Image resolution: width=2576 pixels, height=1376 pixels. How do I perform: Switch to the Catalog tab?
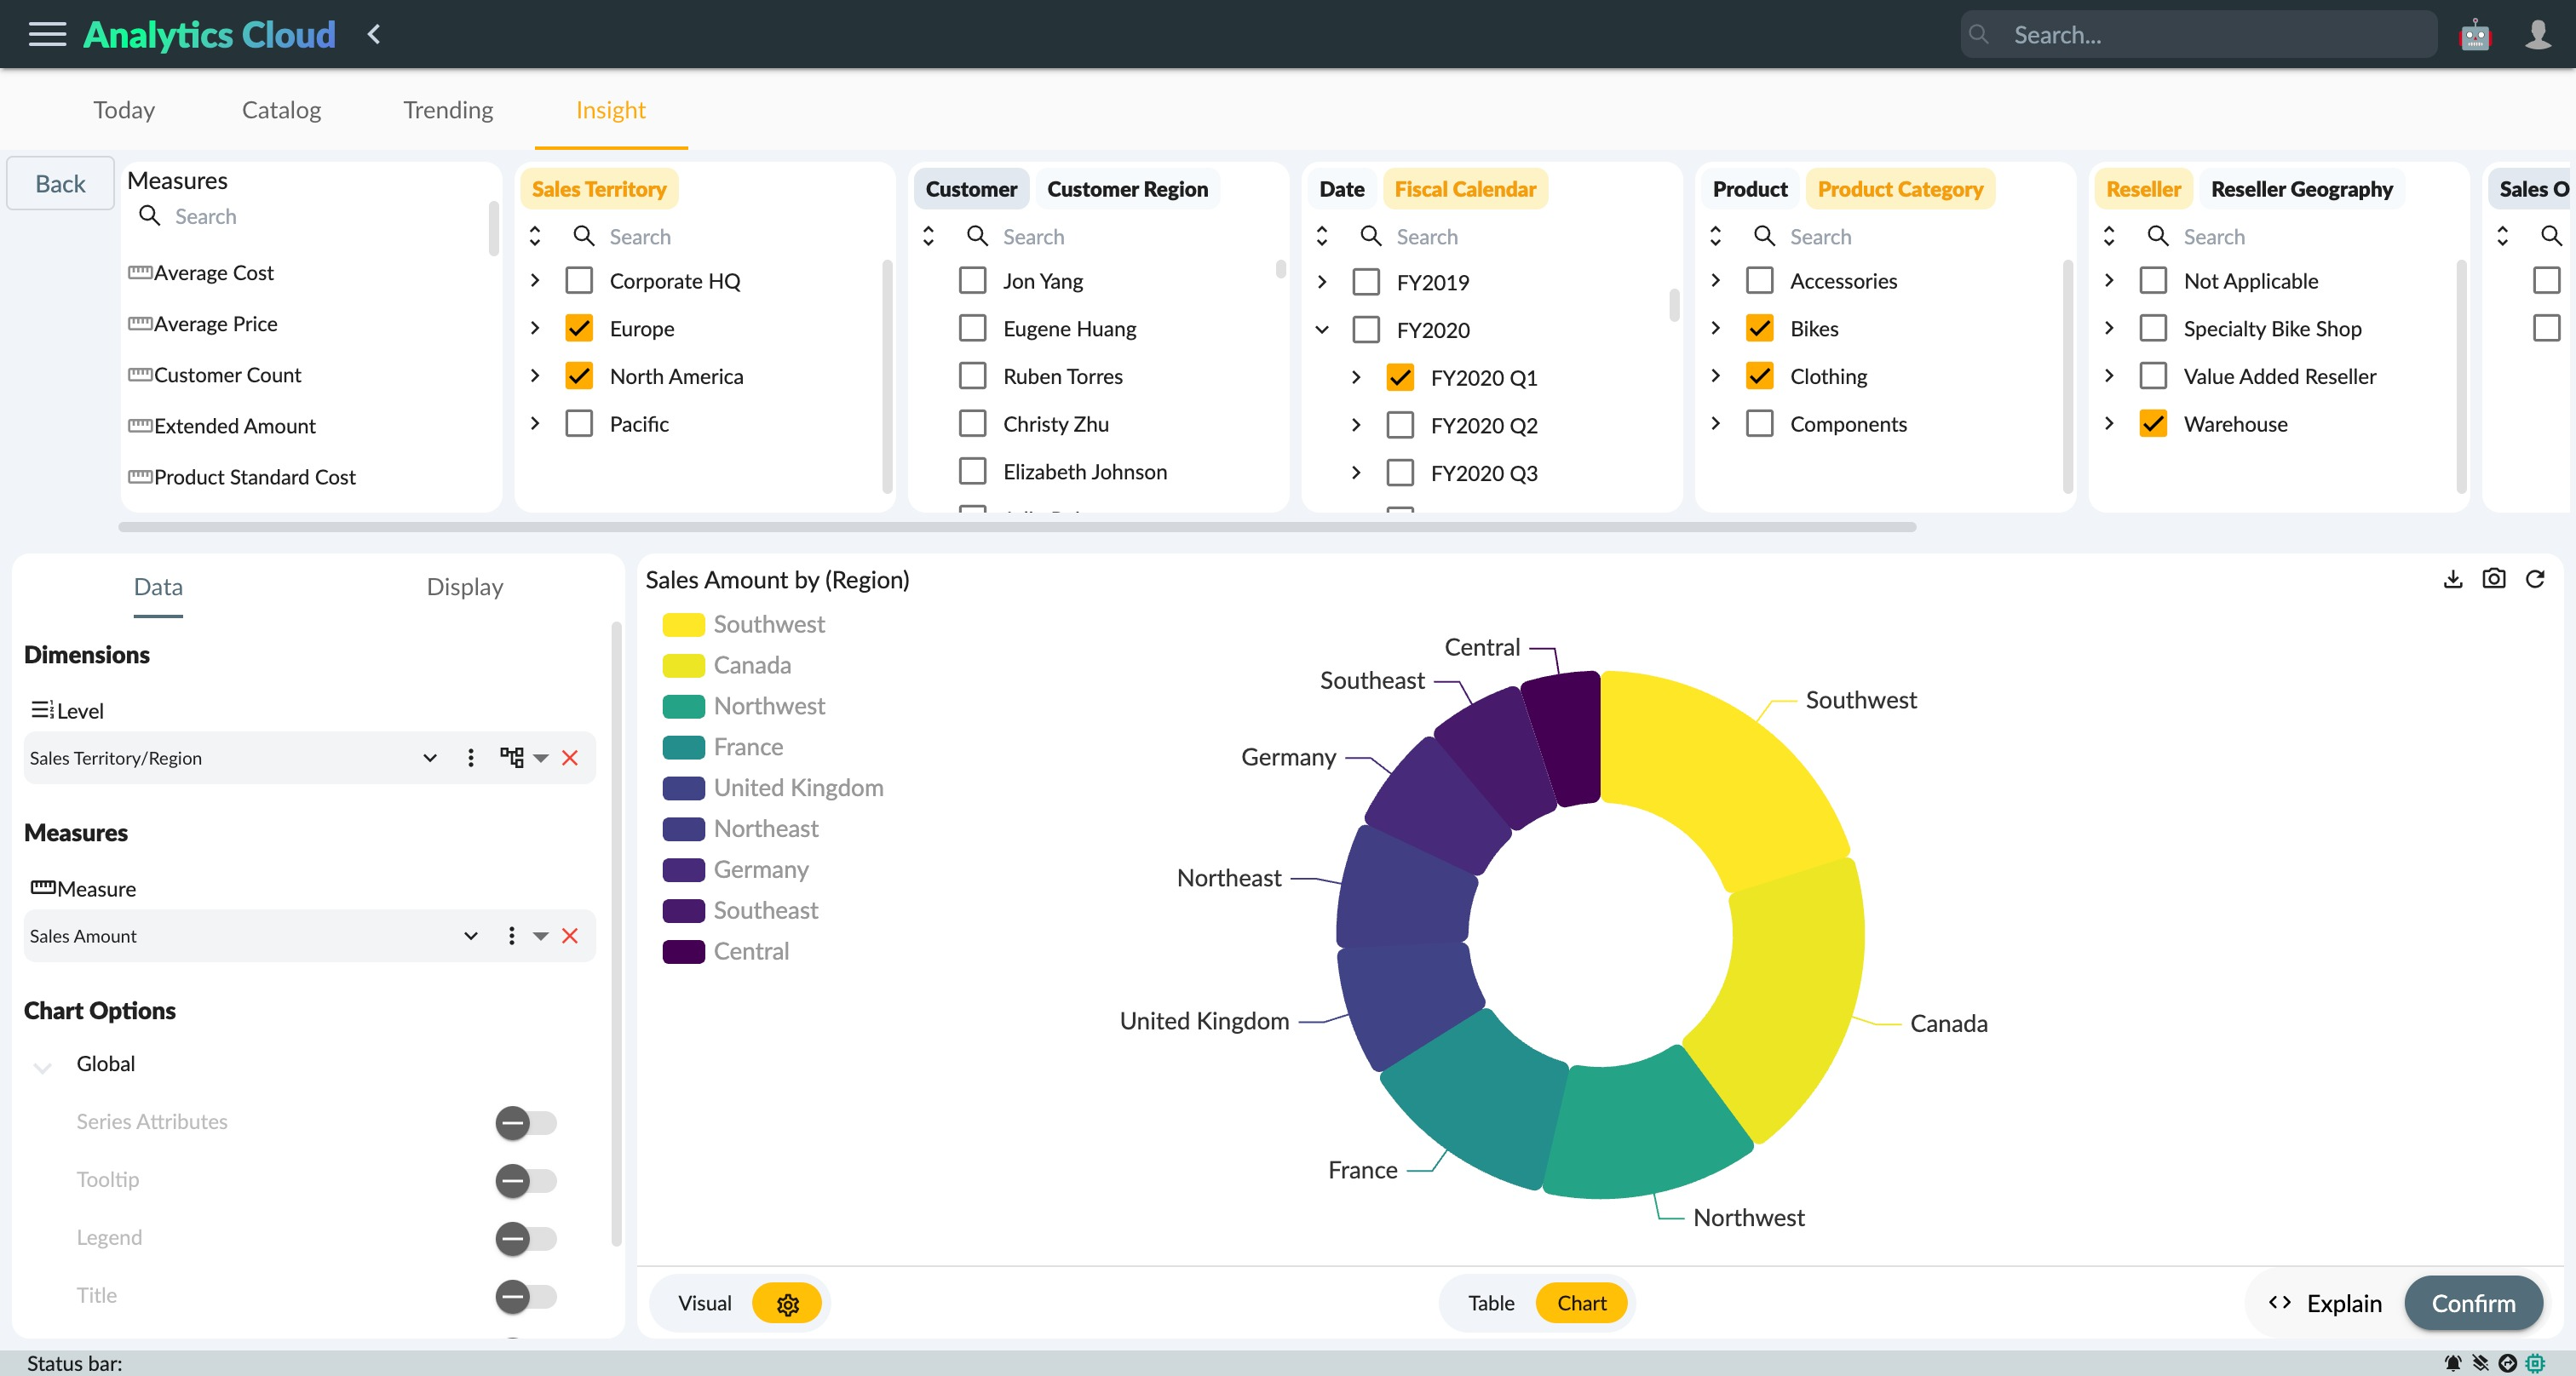(x=281, y=109)
